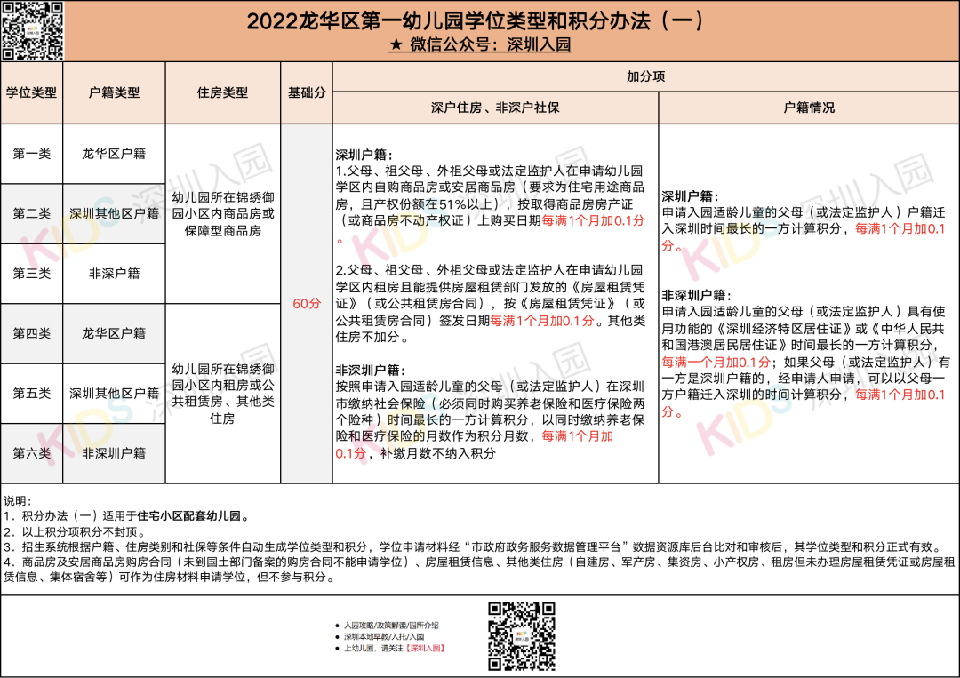Click the 非深圳户籍 cell in 第六类 row
The height and width of the screenshot is (678, 960).
[114, 453]
